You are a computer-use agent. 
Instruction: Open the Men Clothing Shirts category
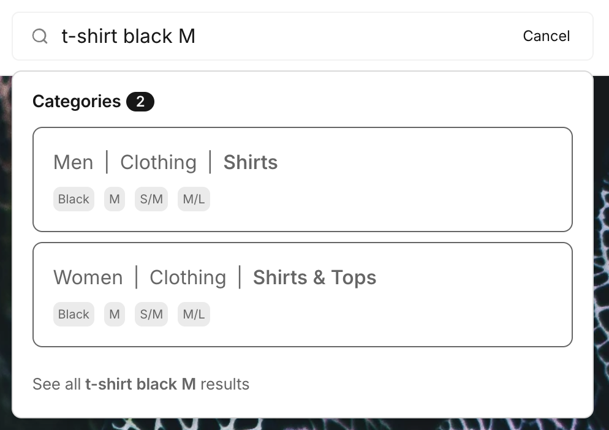coord(251,163)
